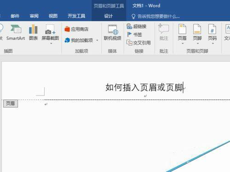Open the 我的加载项 dropdown arrow
The width and height of the screenshot is (230, 172).
(97, 40)
